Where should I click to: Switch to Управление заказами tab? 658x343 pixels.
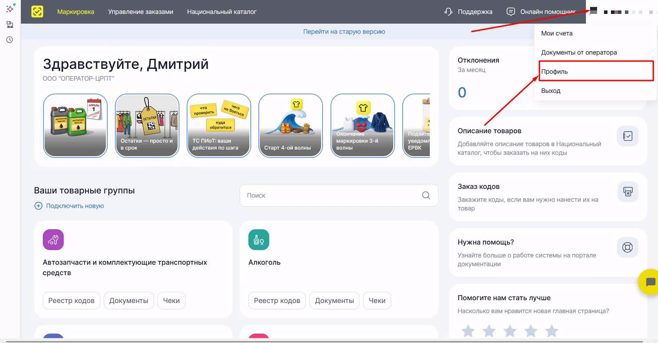(140, 12)
